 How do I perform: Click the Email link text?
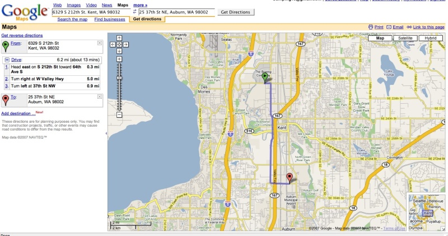pos(398,27)
